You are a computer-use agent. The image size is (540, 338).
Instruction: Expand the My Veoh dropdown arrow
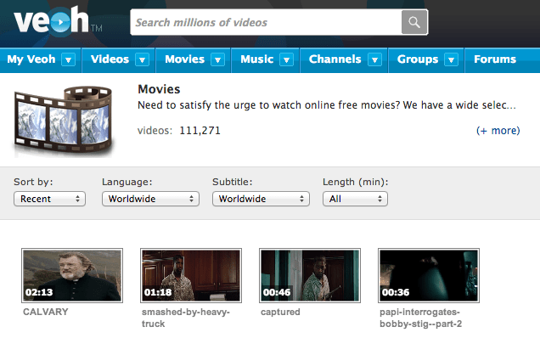(x=68, y=60)
